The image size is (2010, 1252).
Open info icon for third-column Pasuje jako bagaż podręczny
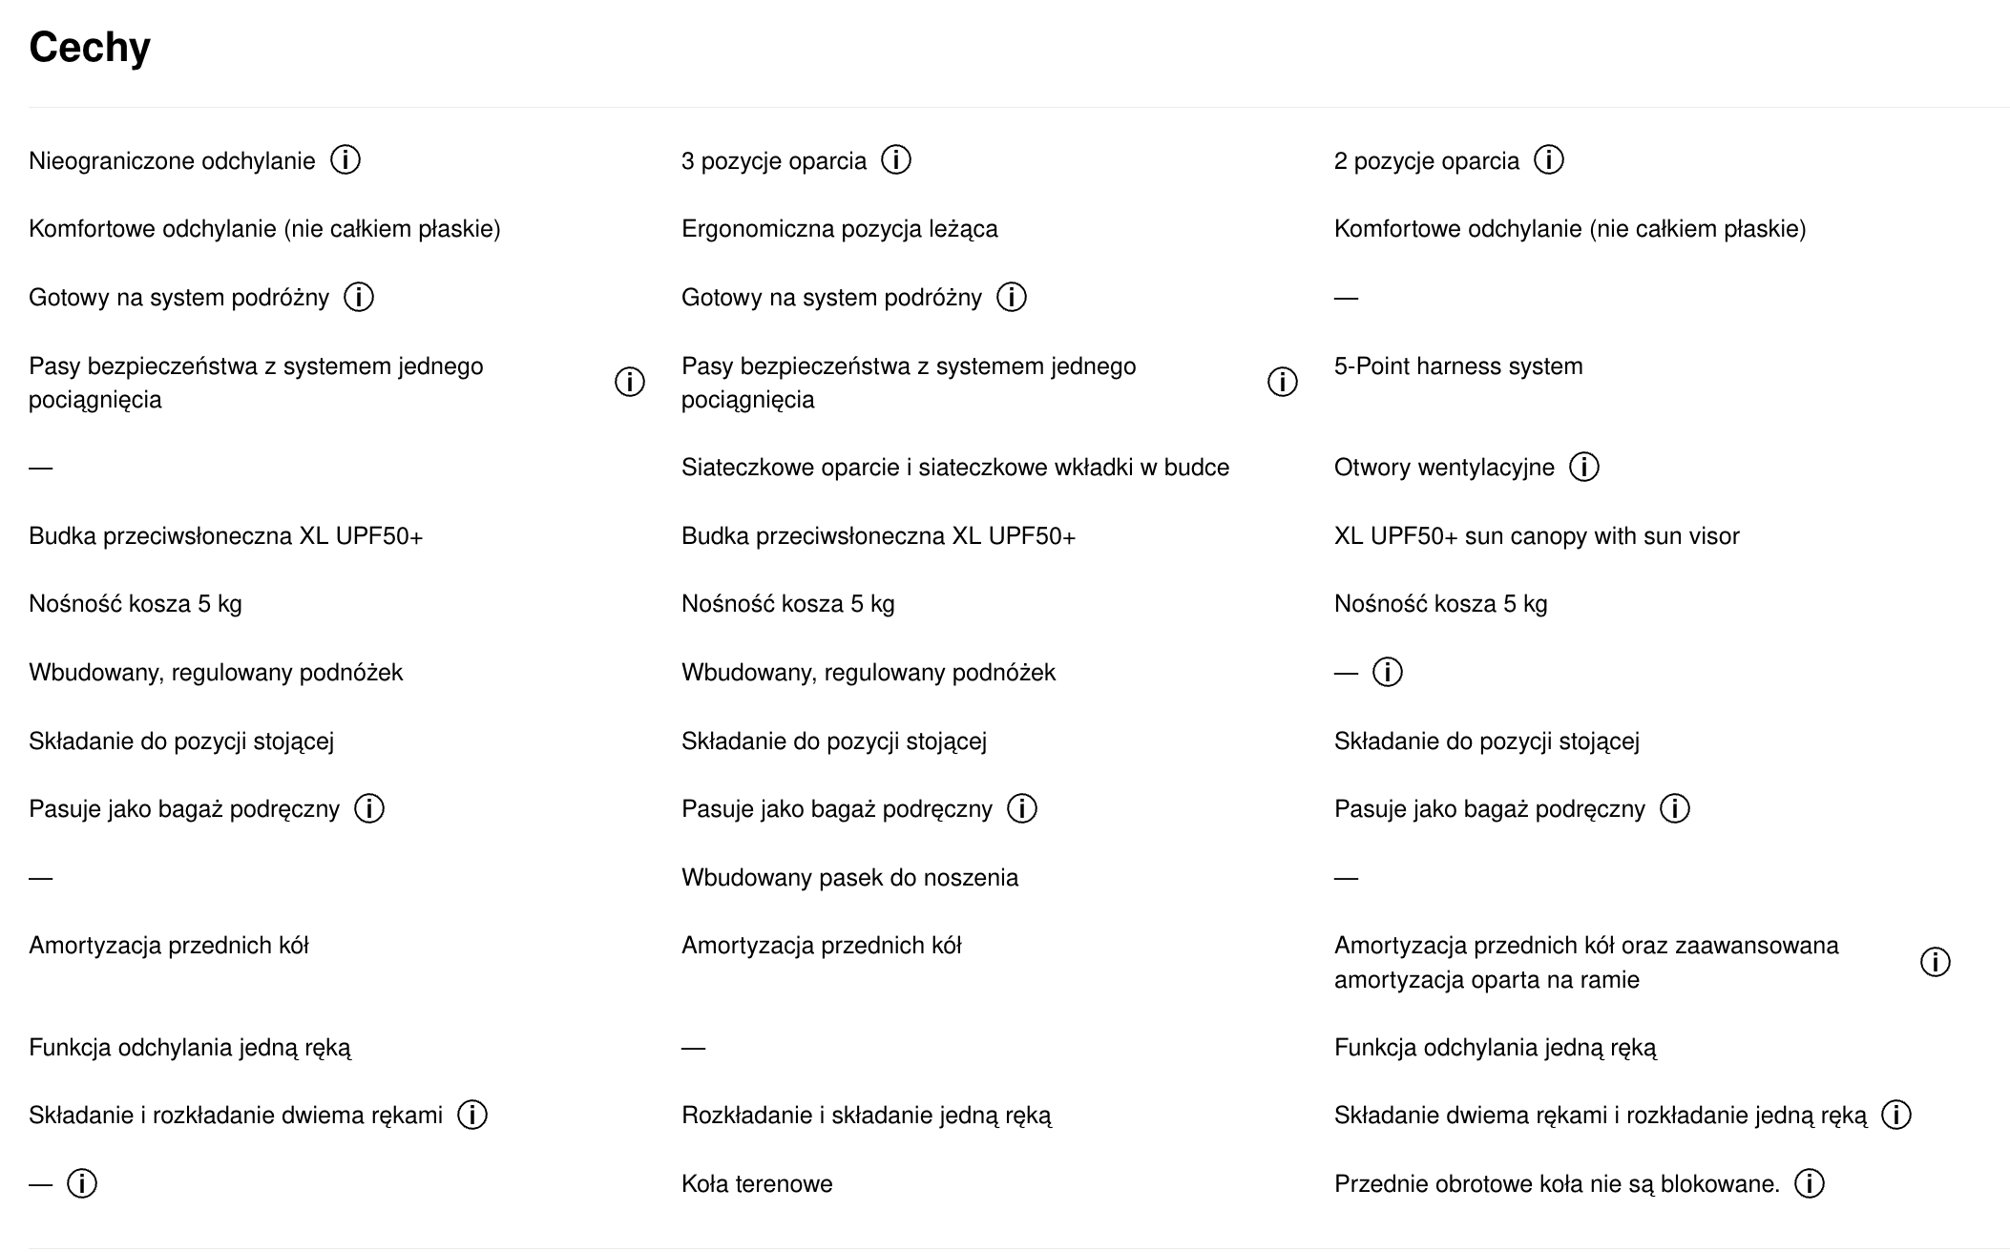click(x=1675, y=809)
